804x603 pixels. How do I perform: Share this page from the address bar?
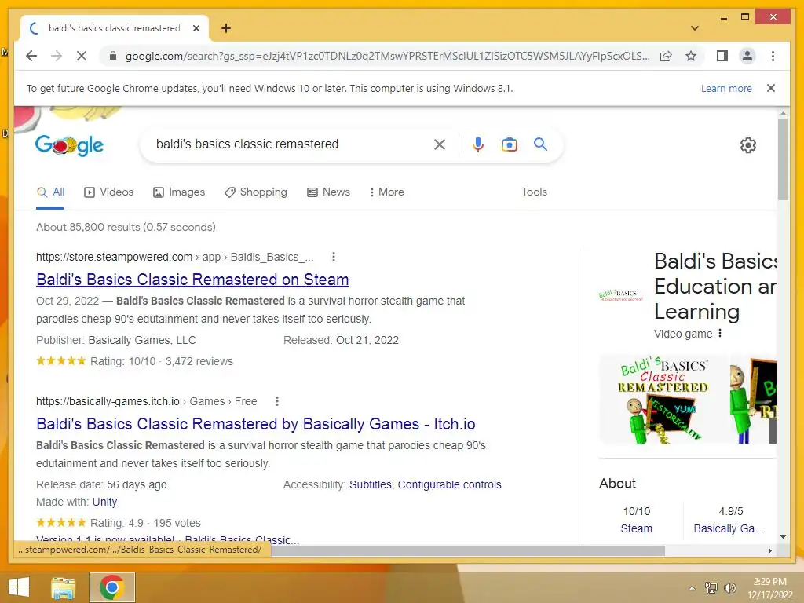(666, 56)
